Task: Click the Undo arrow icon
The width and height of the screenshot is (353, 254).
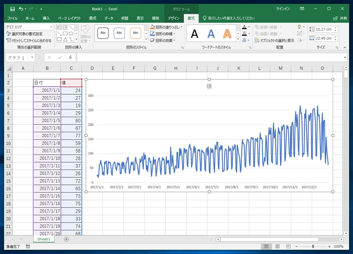Action: [21, 9]
